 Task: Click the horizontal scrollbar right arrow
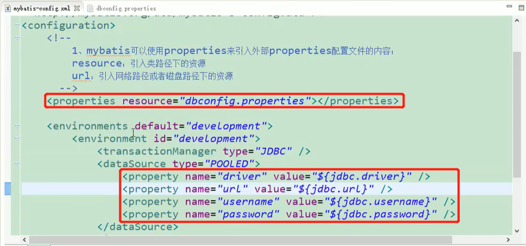[508, 240]
